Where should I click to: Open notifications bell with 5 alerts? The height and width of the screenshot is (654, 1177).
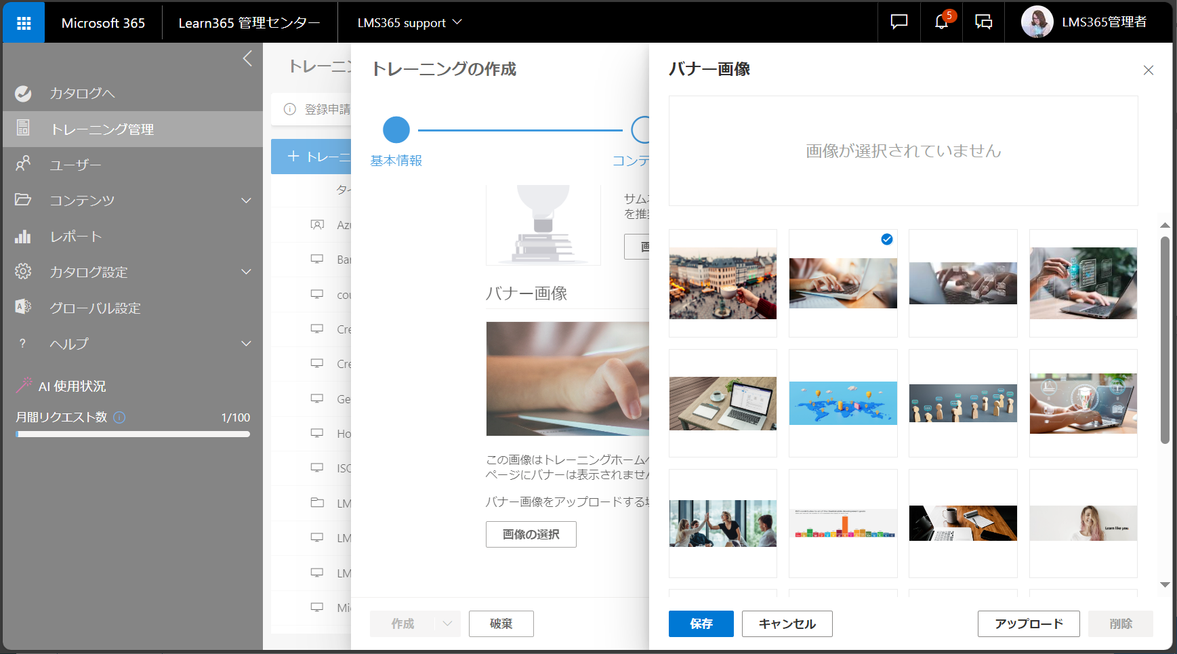tap(942, 22)
